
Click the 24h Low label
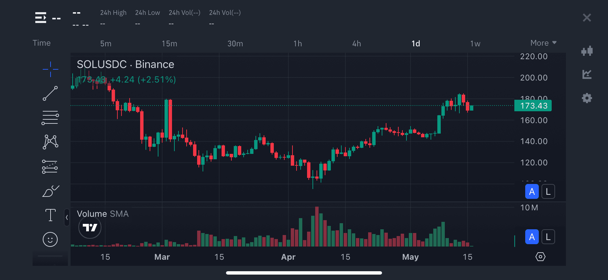(148, 13)
